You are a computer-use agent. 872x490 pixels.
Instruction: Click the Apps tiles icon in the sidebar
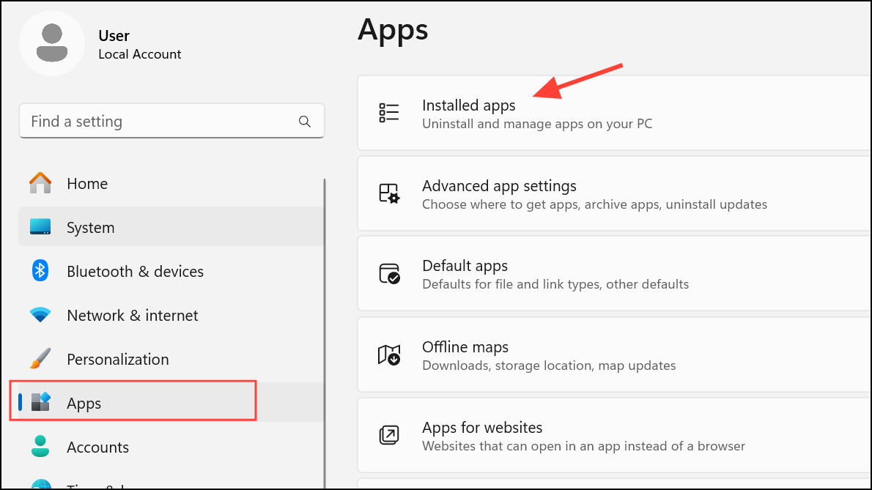click(x=40, y=401)
